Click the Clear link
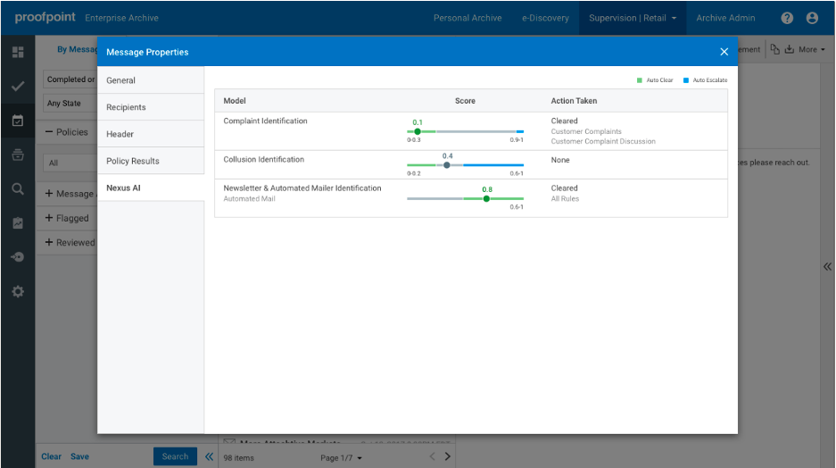Viewport: 836px width, 468px height. [x=51, y=456]
